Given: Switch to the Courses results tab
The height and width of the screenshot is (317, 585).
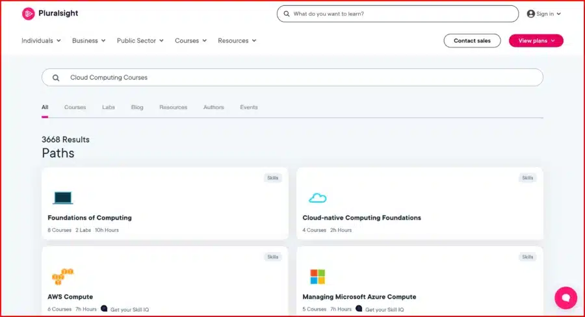Looking at the screenshot, I should click(x=75, y=107).
